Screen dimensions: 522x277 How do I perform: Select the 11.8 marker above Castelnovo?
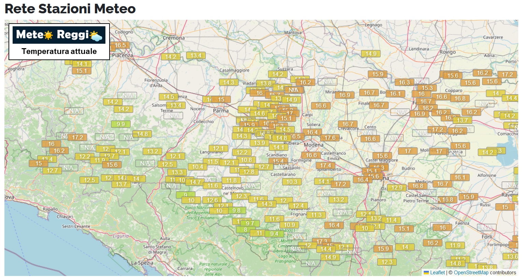pos(231,181)
